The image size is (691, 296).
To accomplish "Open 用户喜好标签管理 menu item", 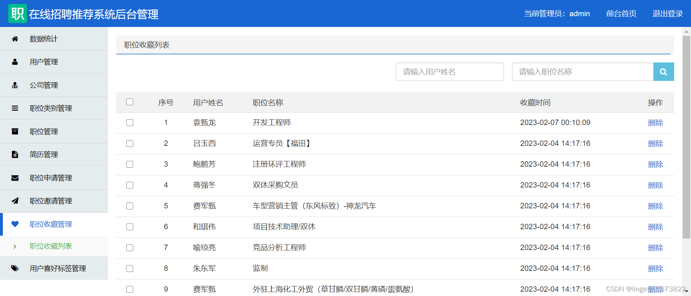I will pos(54,268).
